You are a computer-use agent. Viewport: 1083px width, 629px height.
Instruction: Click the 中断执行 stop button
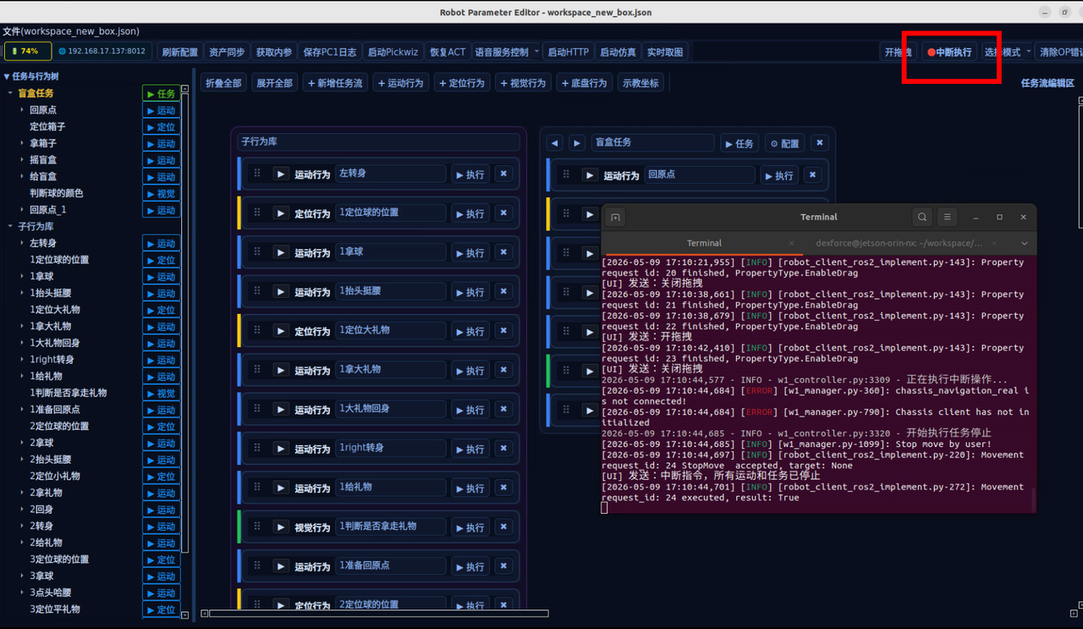coord(949,52)
